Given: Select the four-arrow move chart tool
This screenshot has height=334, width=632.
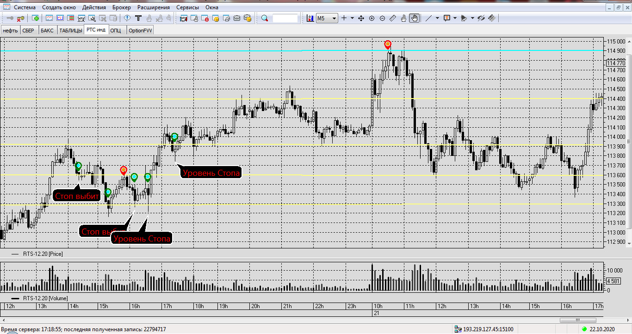Looking at the screenshot, I should (x=361, y=19).
